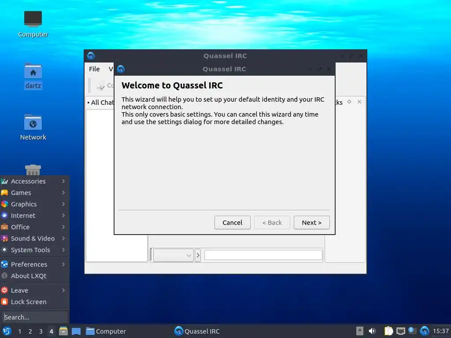
Task: Switch to virtual desktop 2
Action: pos(30,331)
